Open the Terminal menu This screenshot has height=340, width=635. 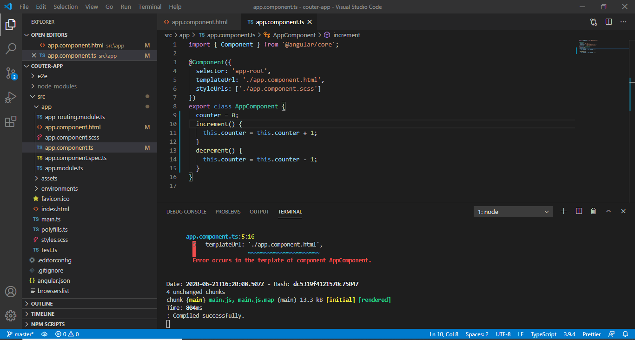[150, 7]
